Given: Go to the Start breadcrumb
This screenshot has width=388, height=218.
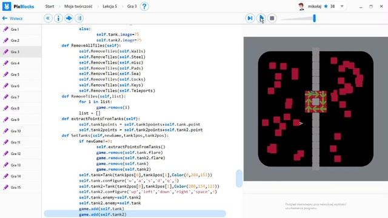Looking at the screenshot, I should pyautogui.click(x=50, y=7).
